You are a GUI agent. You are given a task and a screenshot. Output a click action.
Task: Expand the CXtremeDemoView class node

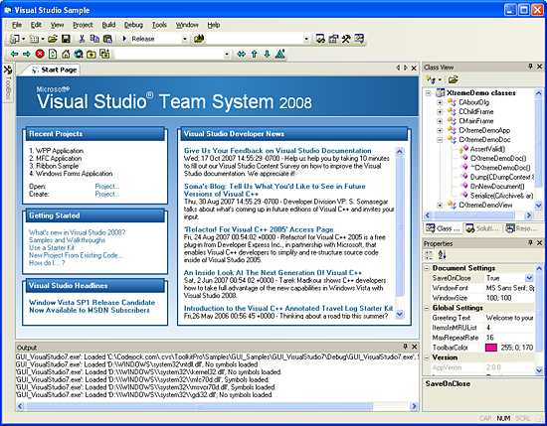440,206
